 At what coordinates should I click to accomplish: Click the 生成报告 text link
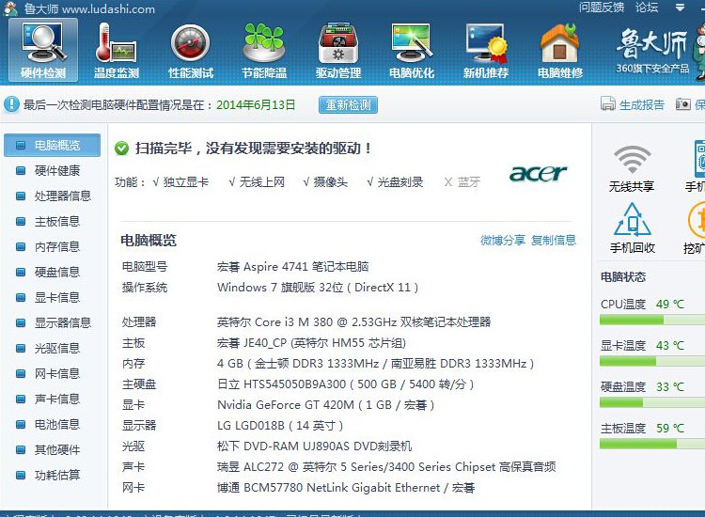(x=642, y=104)
